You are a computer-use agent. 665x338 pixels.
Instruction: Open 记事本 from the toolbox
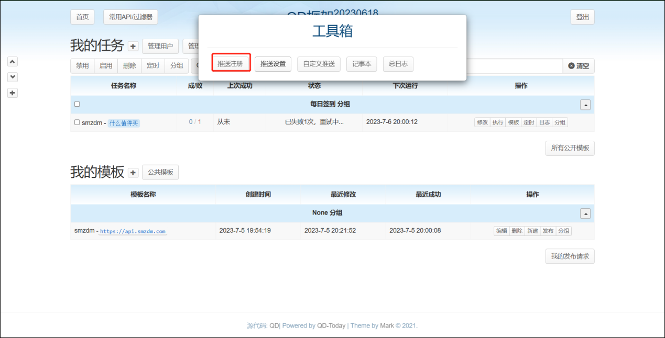click(362, 64)
